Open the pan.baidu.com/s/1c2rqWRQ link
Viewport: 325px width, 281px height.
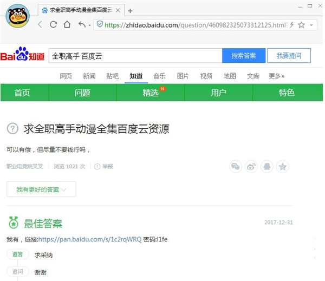point(90,239)
